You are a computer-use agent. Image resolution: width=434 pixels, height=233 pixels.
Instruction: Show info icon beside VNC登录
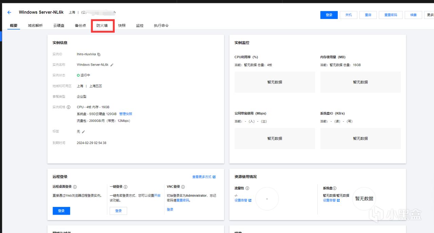coord(183,187)
